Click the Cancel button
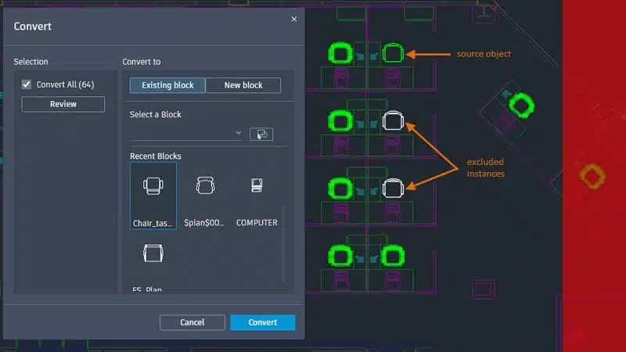The width and height of the screenshot is (626, 352). (x=192, y=322)
